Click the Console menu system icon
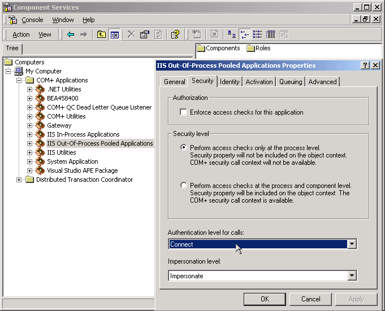 click(x=13, y=20)
